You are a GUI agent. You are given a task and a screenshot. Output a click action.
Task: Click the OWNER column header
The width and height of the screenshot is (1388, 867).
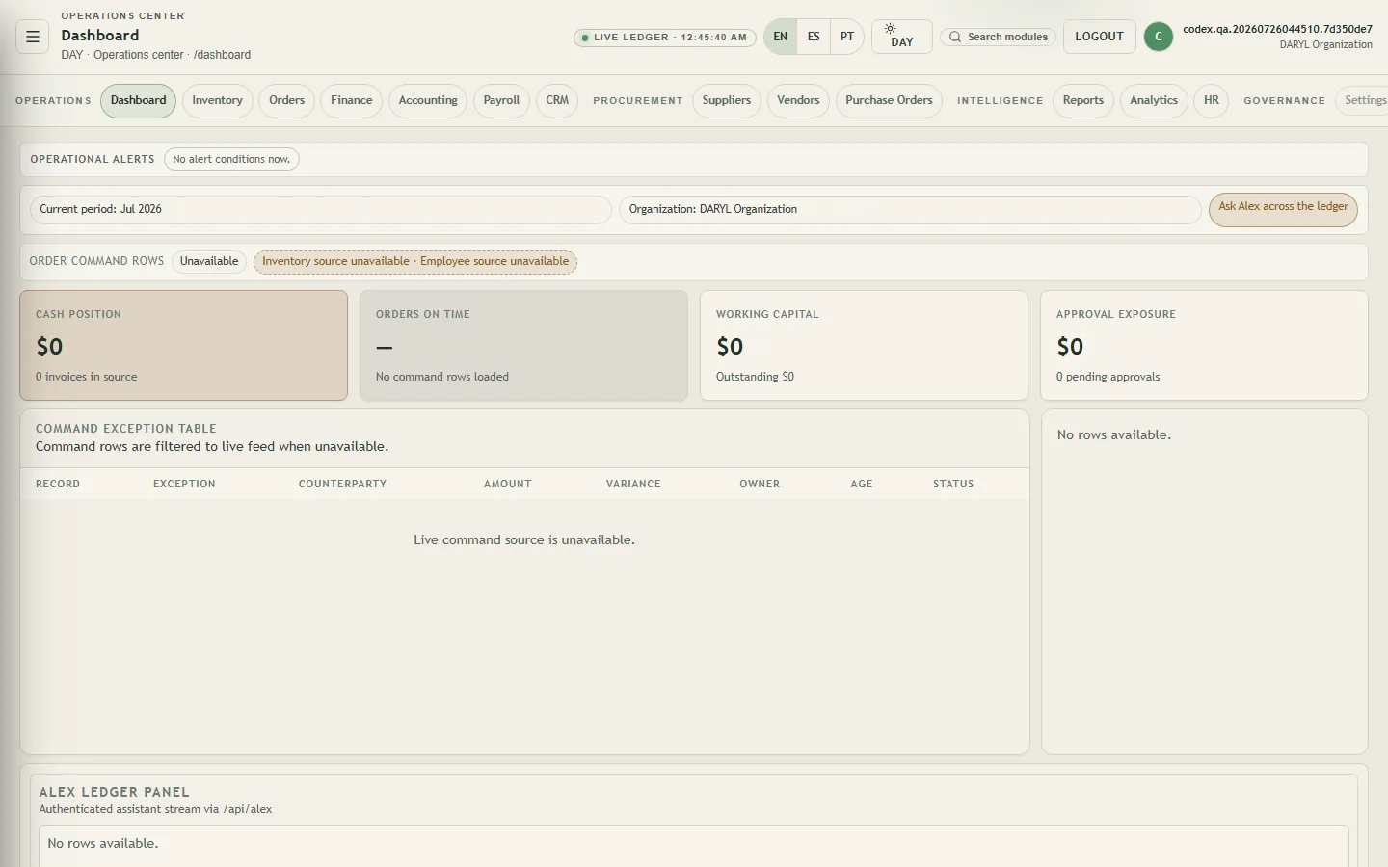pos(760,484)
